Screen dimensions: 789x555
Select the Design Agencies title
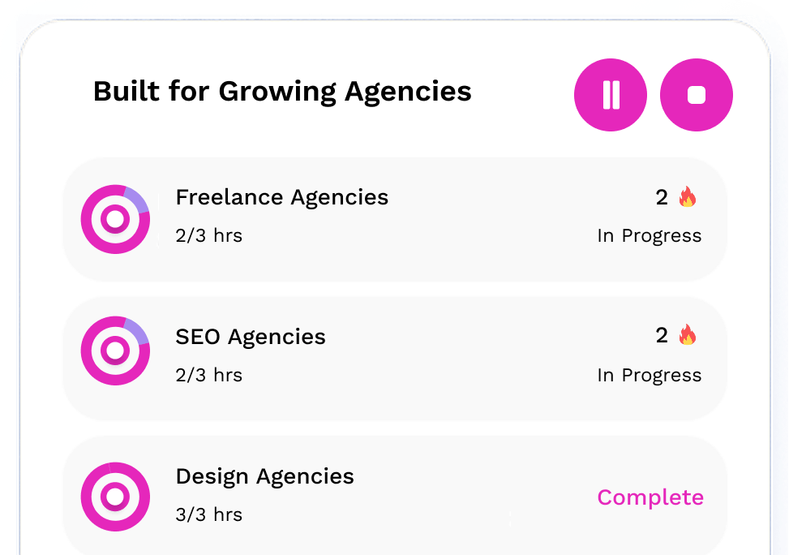(x=264, y=476)
